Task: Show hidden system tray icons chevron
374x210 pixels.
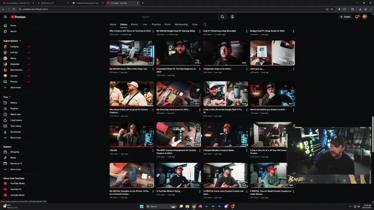Action: pos(350,206)
